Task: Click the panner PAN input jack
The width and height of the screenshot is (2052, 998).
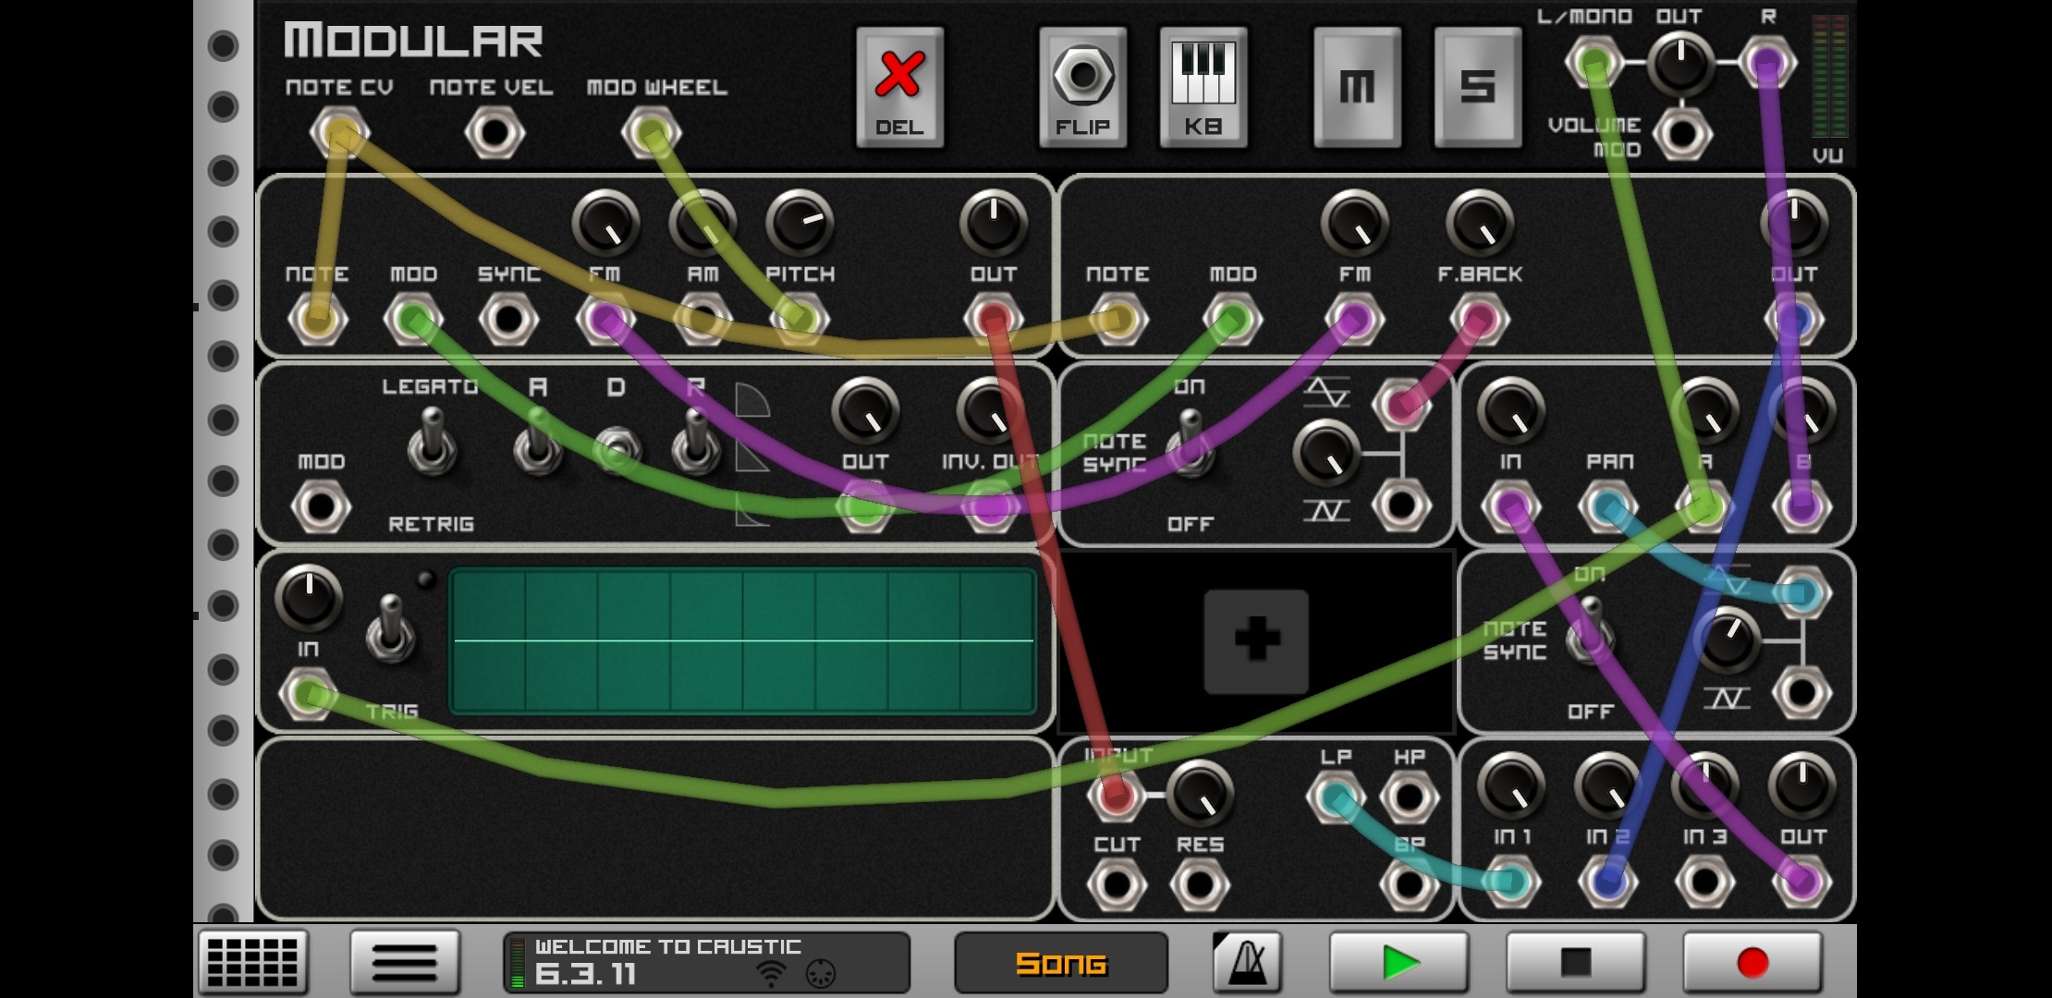Action: click(1608, 506)
